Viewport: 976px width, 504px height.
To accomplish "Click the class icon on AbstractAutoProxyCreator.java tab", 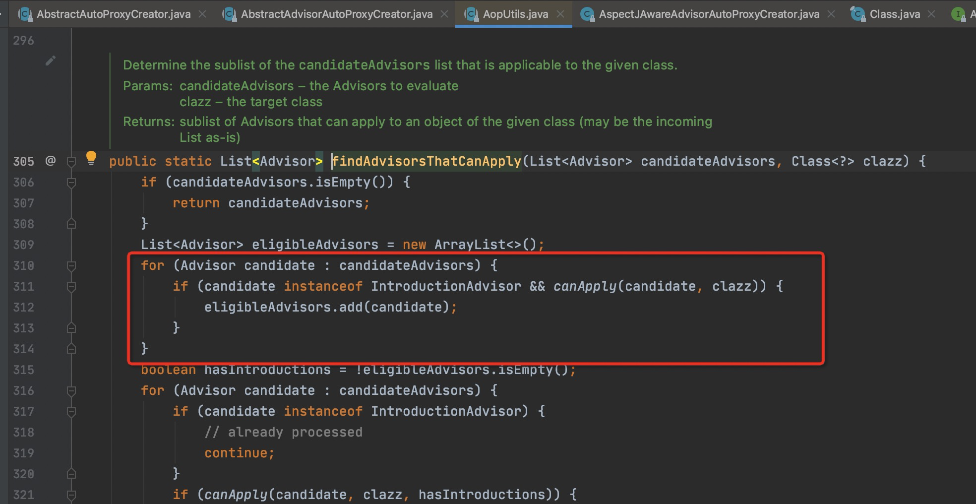I will (25, 14).
